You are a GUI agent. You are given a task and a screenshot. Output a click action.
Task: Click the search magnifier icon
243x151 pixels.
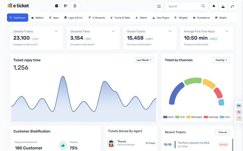203,6
